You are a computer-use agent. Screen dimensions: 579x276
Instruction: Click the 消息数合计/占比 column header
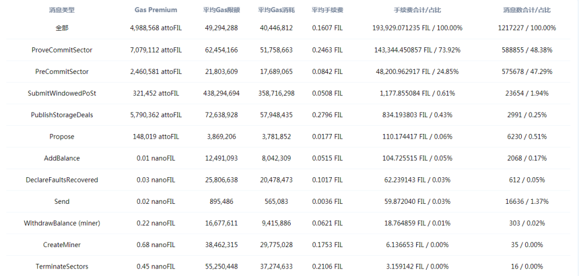tap(527, 10)
